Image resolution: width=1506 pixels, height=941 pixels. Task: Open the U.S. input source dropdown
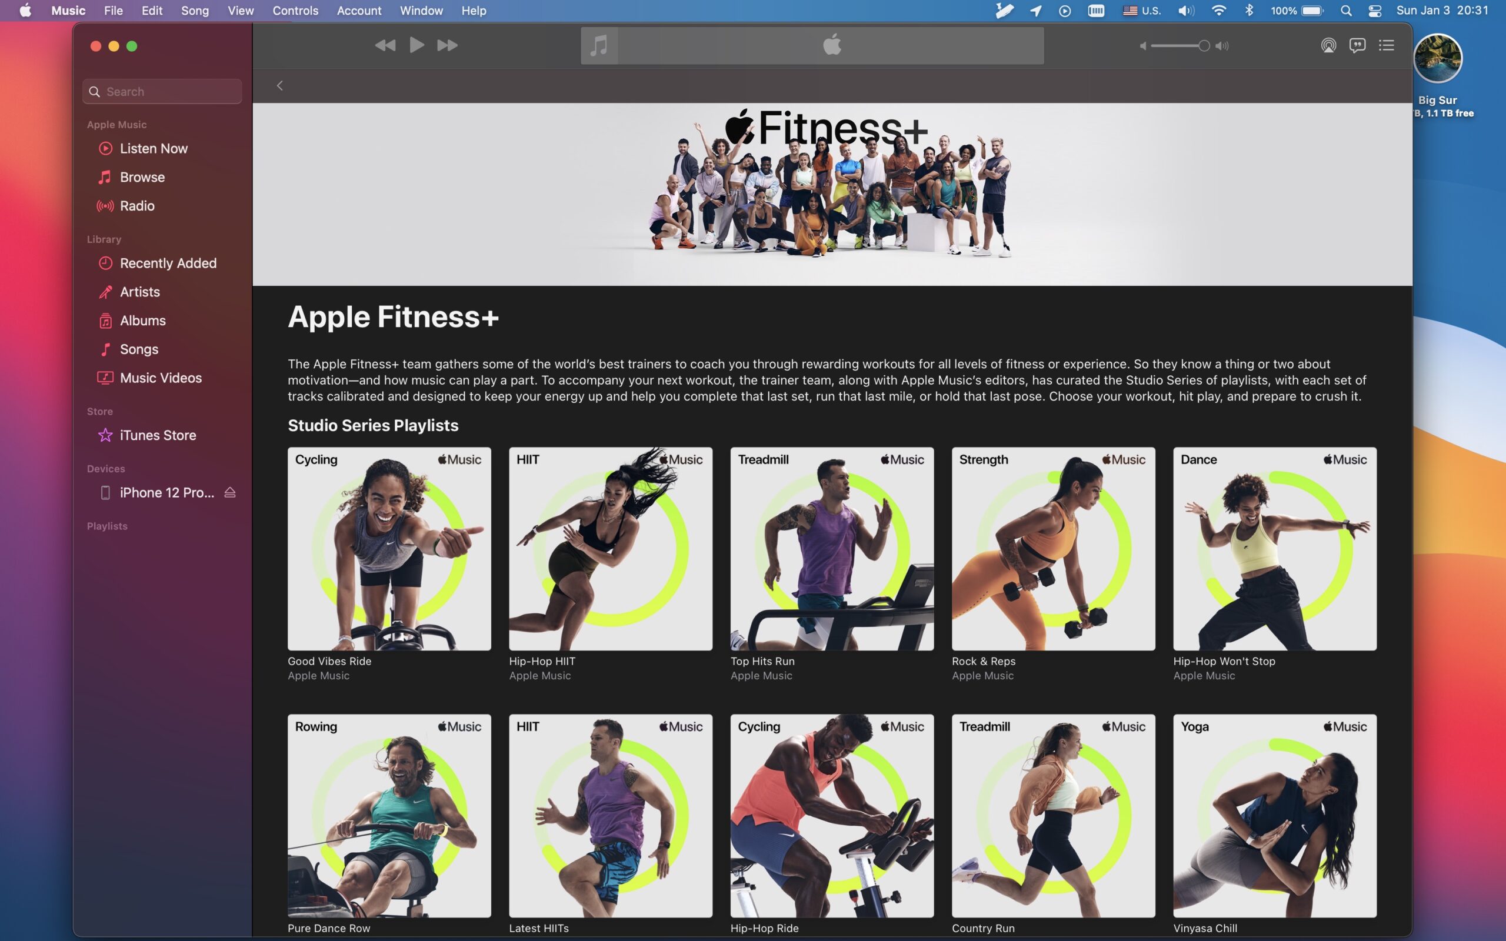pyautogui.click(x=1142, y=11)
